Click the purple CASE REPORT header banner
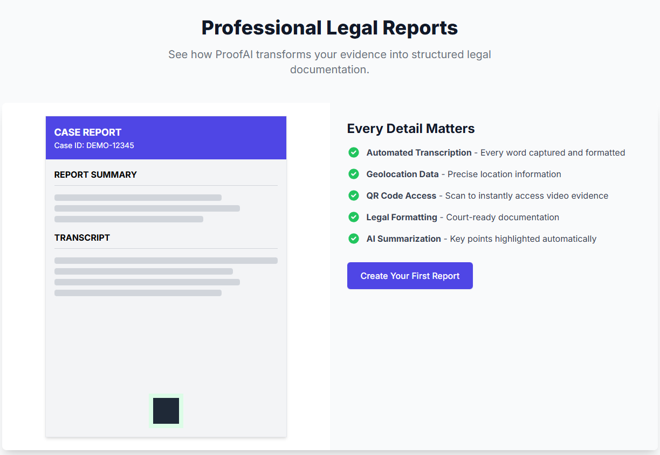 (166, 137)
